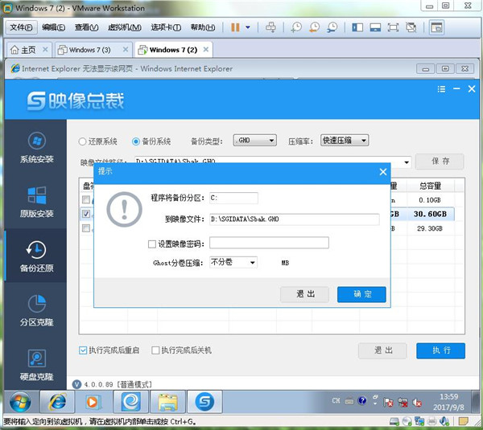483x430 pixels.
Task: Click the 保存 button
Action: click(440, 162)
